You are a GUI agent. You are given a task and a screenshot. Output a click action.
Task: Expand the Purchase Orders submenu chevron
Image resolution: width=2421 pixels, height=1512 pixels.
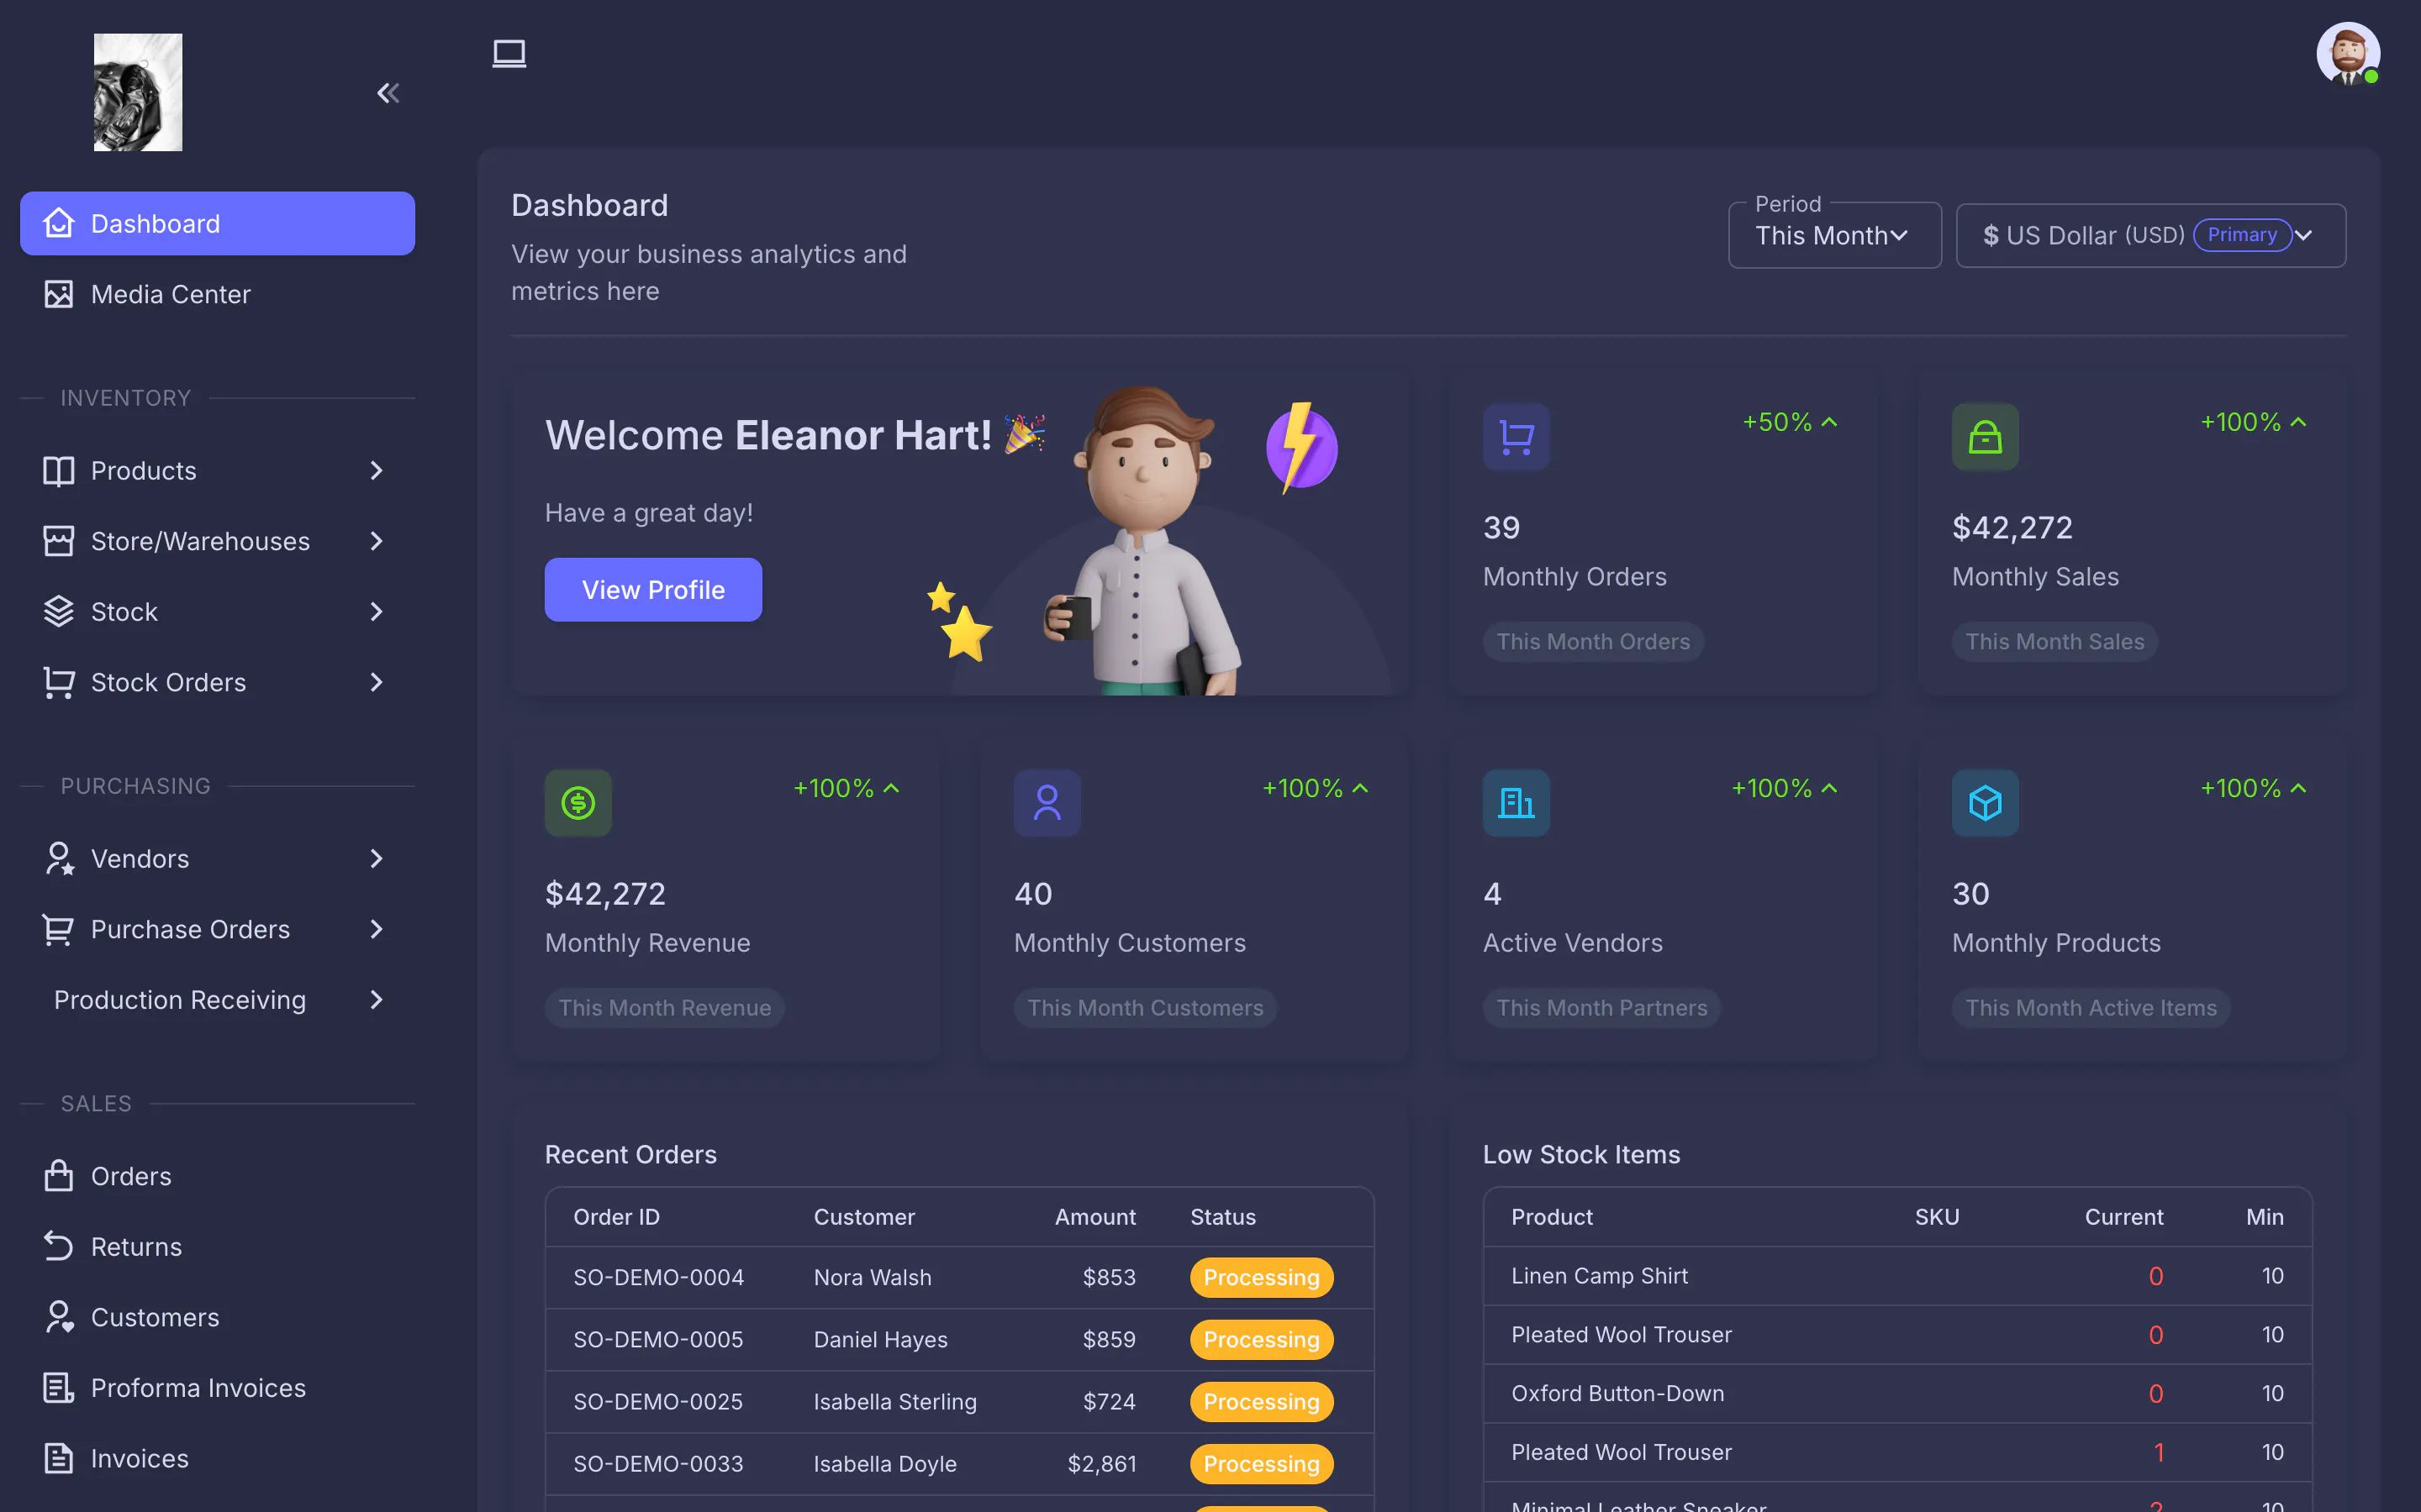click(x=376, y=929)
